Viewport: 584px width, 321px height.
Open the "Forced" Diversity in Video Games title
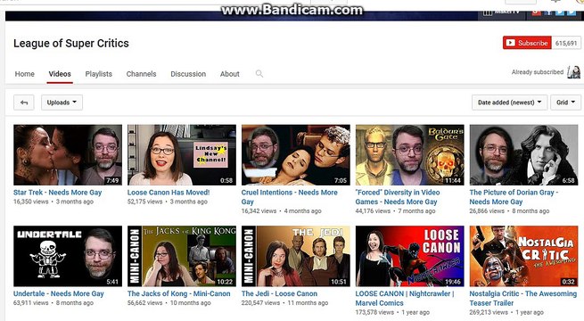tap(398, 197)
